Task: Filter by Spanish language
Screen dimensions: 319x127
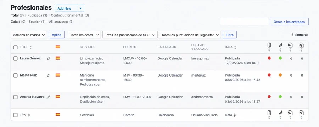Action: (x=37, y=22)
